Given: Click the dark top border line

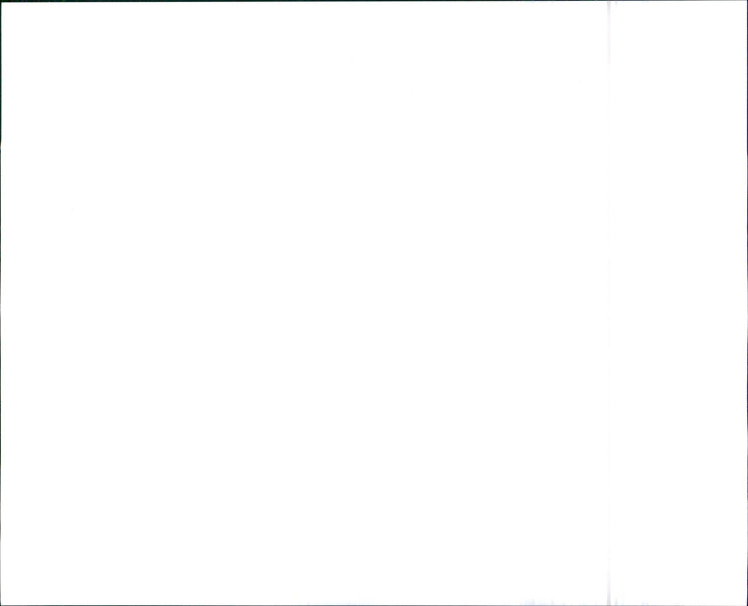Looking at the screenshot, I should tap(374, 1).
